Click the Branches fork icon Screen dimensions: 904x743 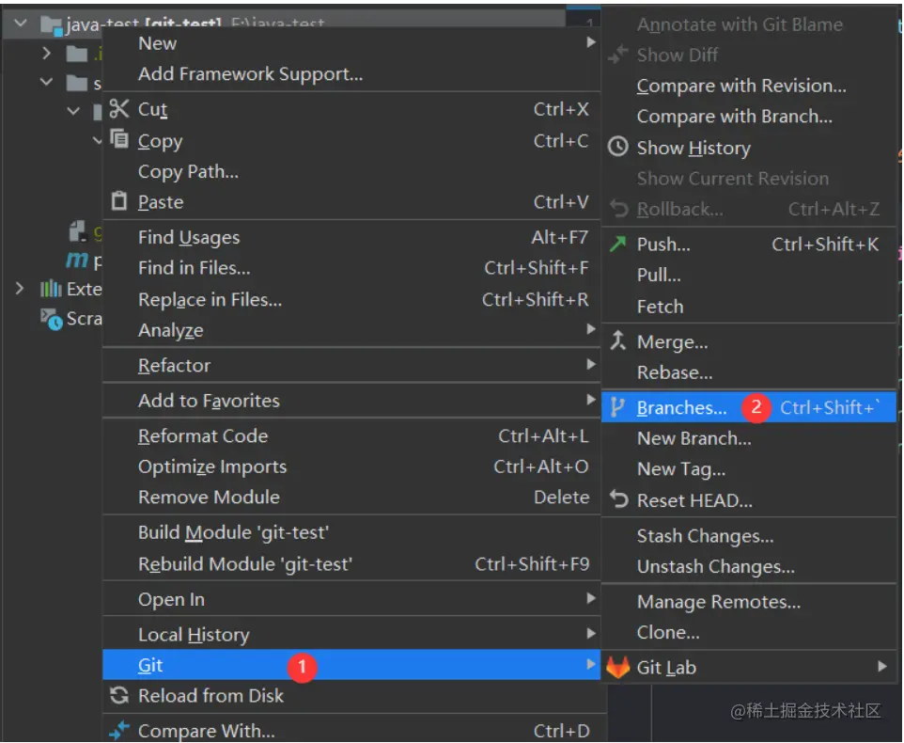(616, 407)
